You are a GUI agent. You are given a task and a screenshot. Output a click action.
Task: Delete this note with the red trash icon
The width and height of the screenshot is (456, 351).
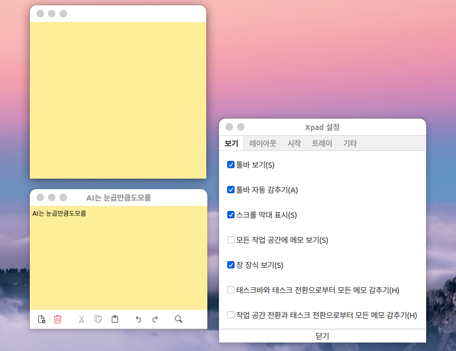[57, 319]
